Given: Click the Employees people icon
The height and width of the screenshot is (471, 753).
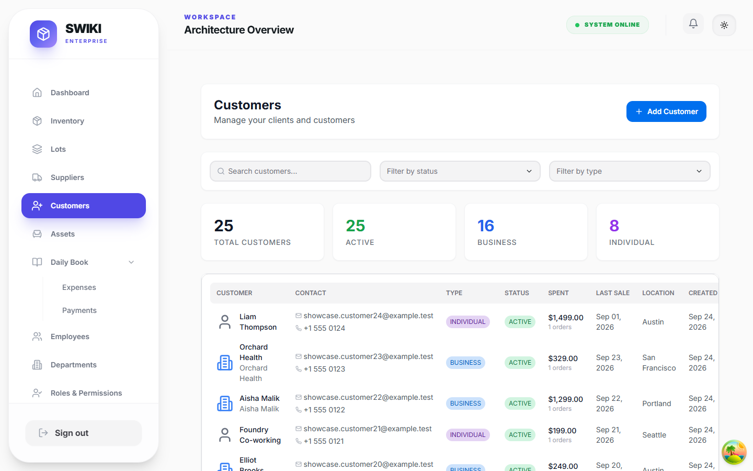Looking at the screenshot, I should click(37, 337).
